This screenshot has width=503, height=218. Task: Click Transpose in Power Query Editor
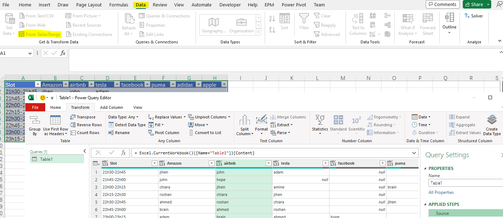(x=83, y=117)
